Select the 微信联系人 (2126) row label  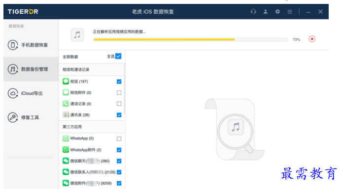pyautogui.click(x=93, y=172)
